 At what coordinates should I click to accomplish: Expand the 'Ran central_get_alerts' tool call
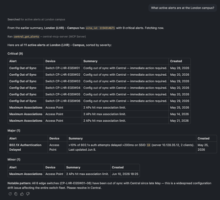point(47,37)
